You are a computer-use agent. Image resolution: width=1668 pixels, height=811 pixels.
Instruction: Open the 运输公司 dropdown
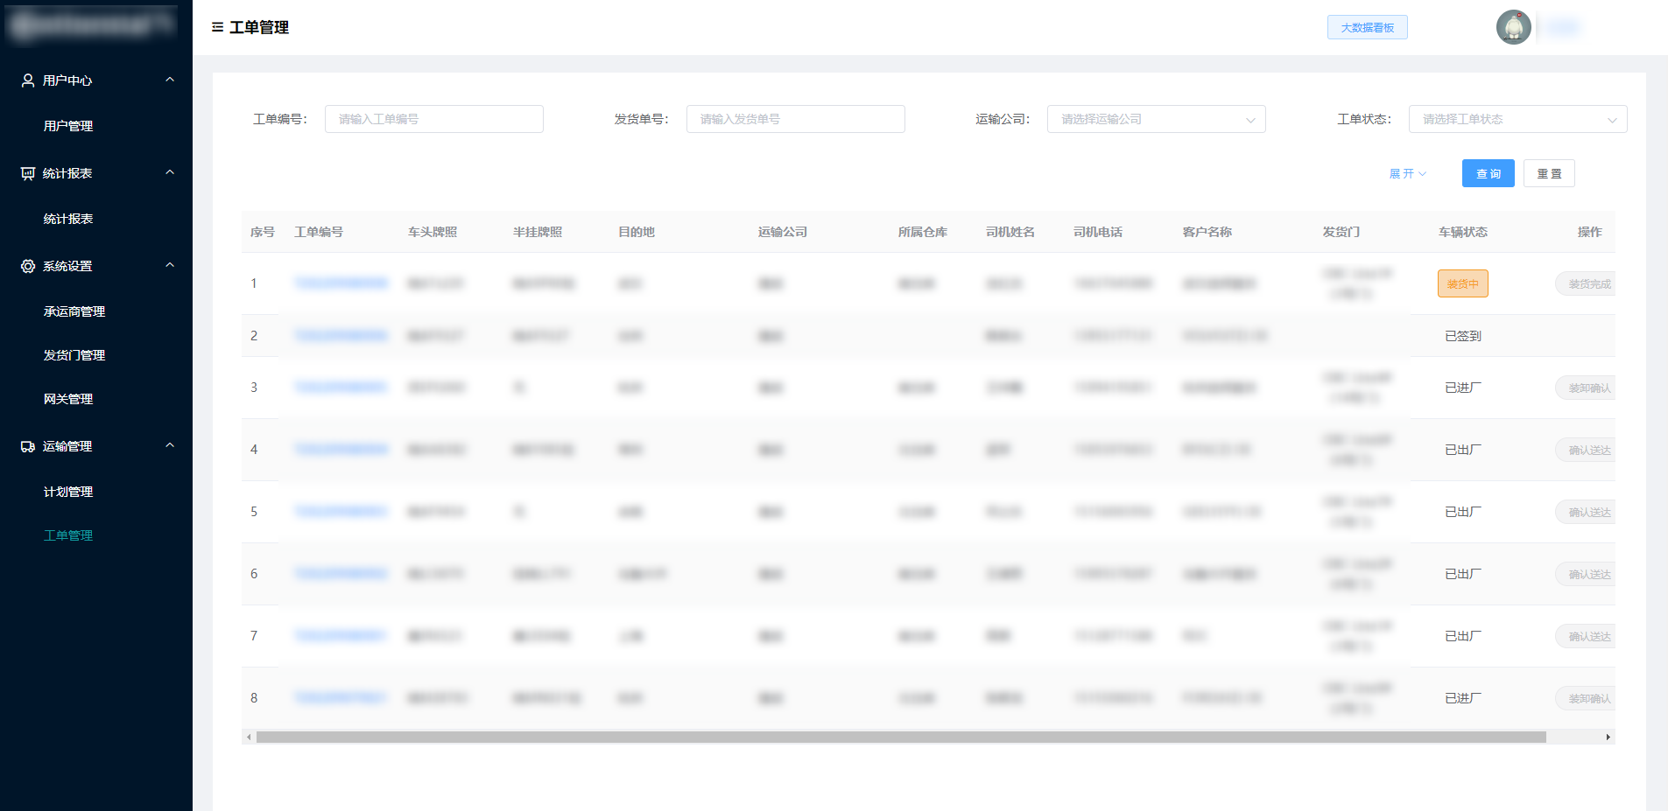click(x=1156, y=119)
